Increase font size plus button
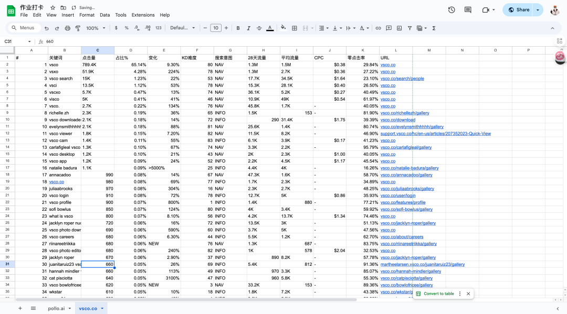The image size is (567, 314). tap(226, 28)
